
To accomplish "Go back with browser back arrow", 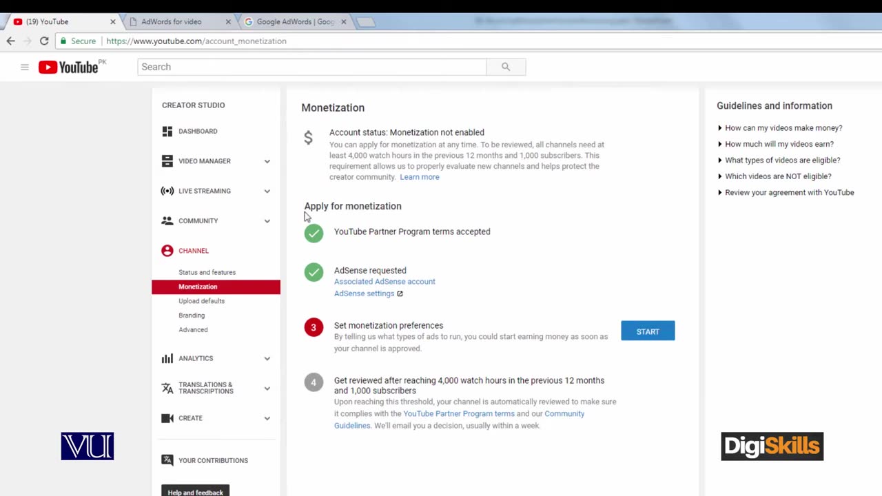I will (10, 41).
